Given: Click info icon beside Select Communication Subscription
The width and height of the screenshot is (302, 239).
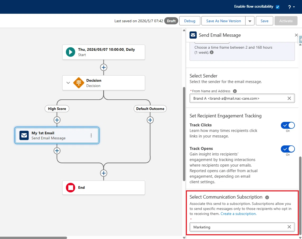Looking at the screenshot, I should 267,197.
